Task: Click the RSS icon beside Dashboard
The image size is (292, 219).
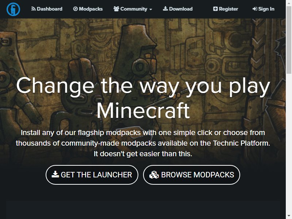Action: (33, 9)
